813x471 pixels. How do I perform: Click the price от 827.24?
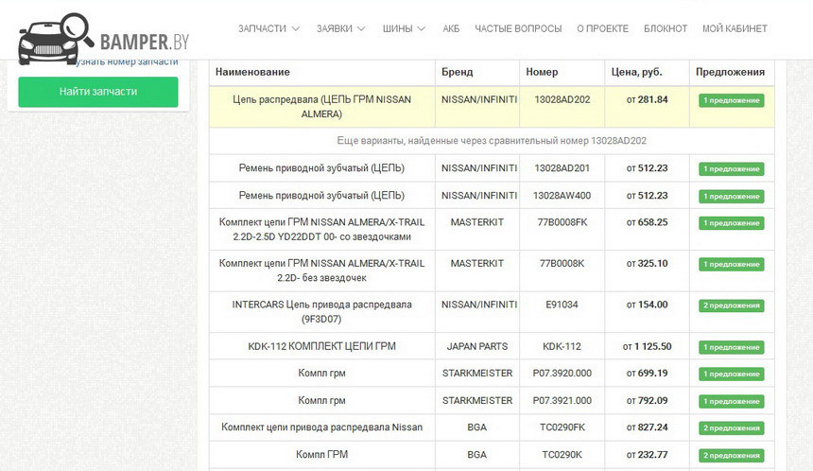click(647, 427)
